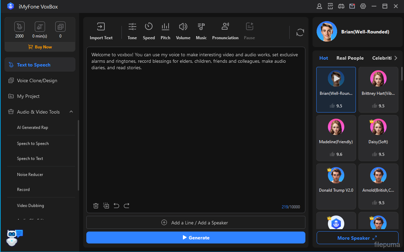Delete text with the trash icon
The width and height of the screenshot is (404, 252).
(x=96, y=206)
